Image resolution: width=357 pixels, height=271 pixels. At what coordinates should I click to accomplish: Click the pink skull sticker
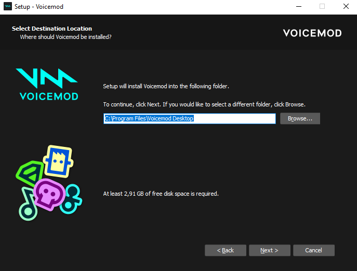coord(49,194)
